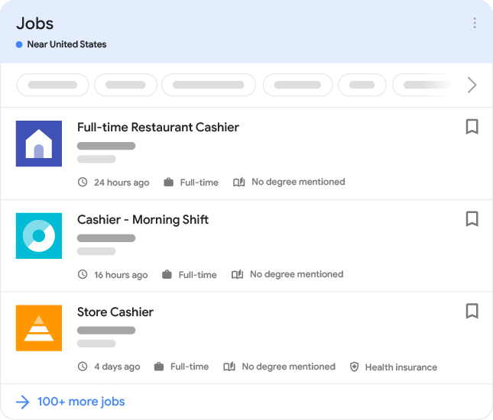Screen dimensions: 493x420
Task: Click 100+ more jobs link
Action: 81,402
